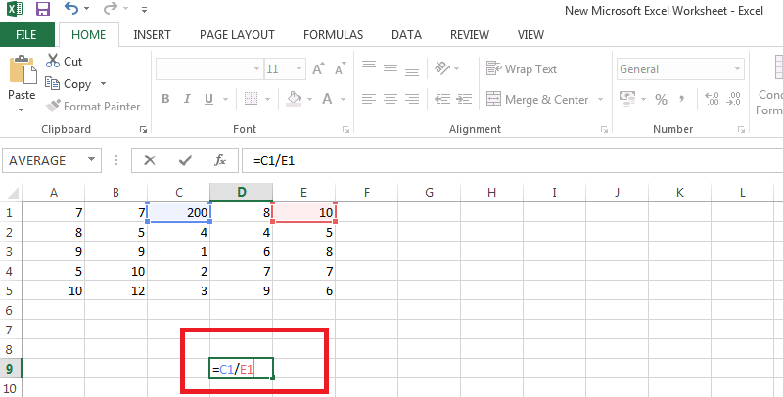The image size is (783, 397).
Task: Click the Percent Style icon
Action: pyautogui.click(x=661, y=99)
